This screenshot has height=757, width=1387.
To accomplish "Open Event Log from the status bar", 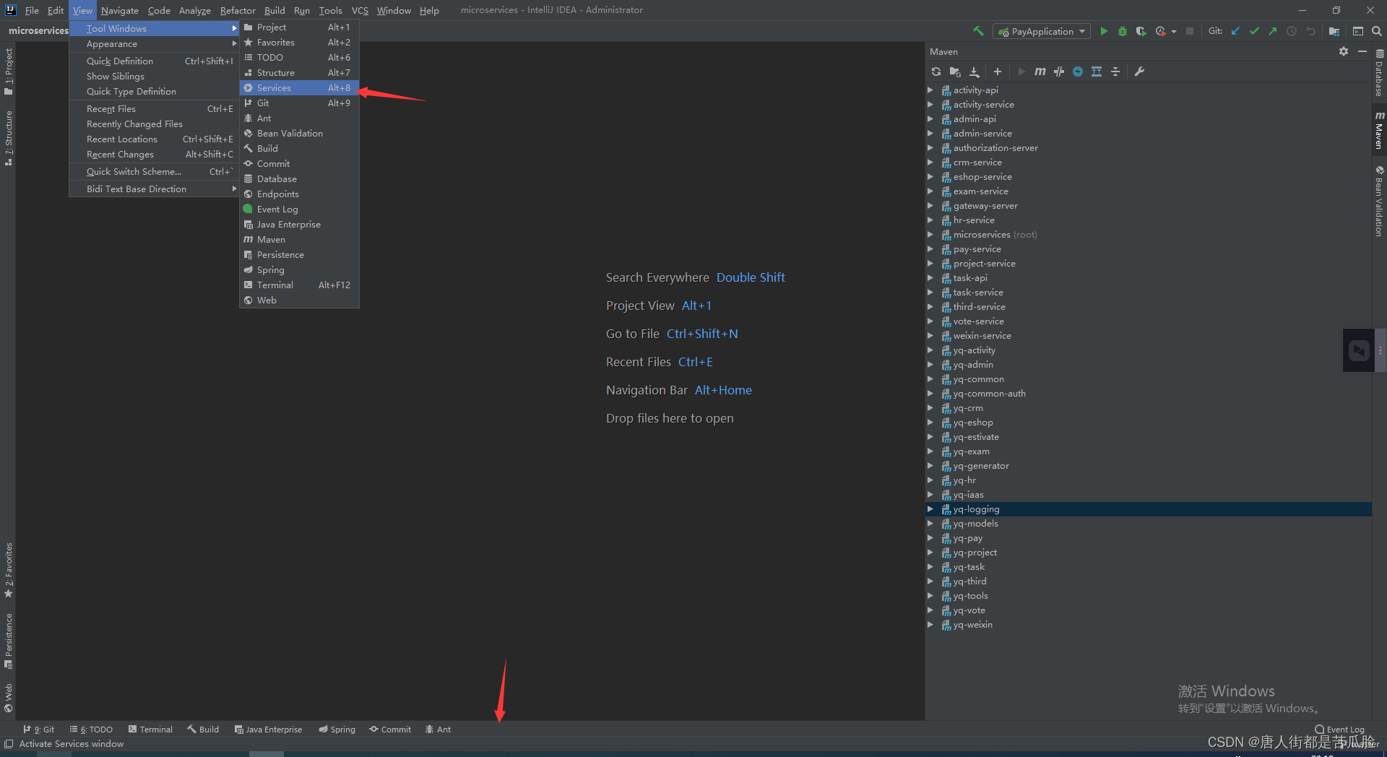I will pos(1340,730).
